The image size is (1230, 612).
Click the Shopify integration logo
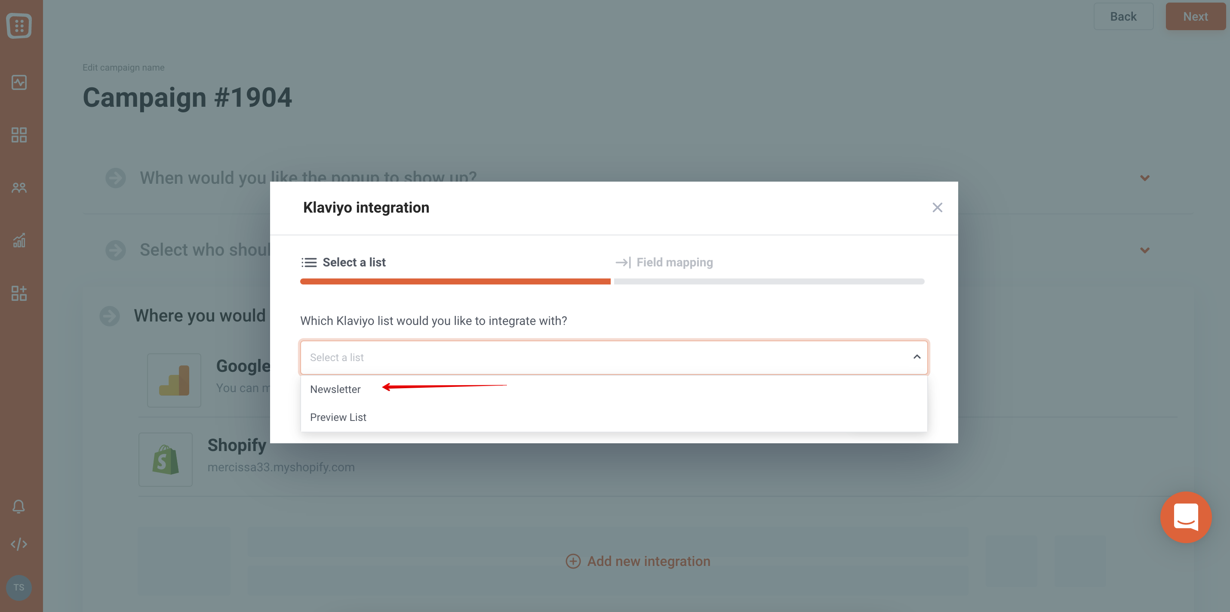click(166, 460)
